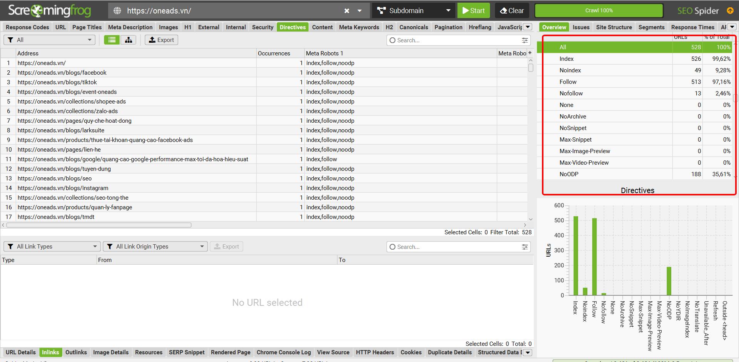Viewport: 739px width, 362px height.
Task: Click the Screaming Frog logo
Action: pyautogui.click(x=49, y=11)
